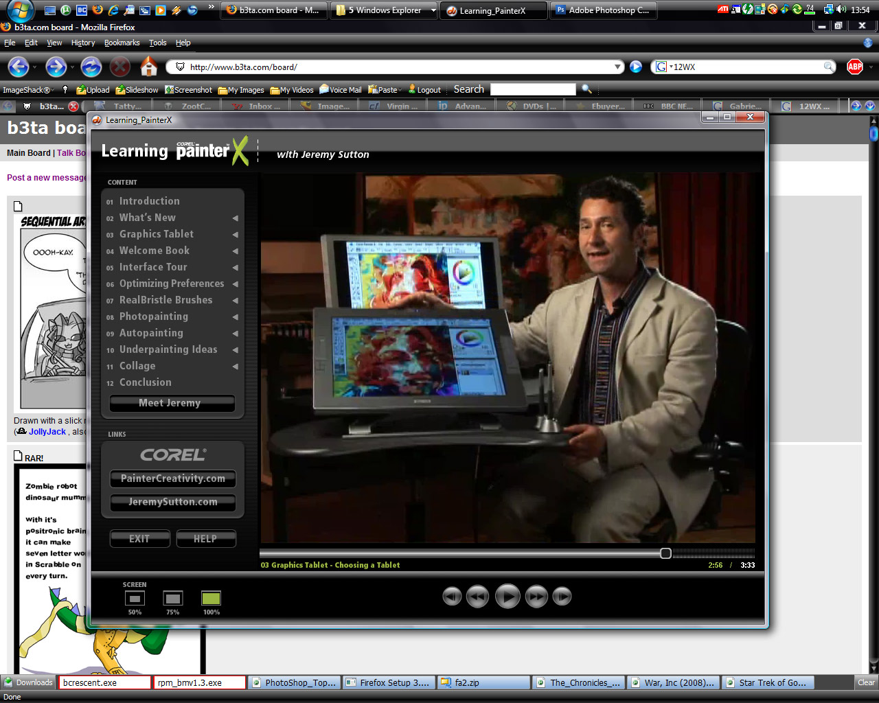
Task: Click the volume speaker tray icon
Action: [x=841, y=10]
